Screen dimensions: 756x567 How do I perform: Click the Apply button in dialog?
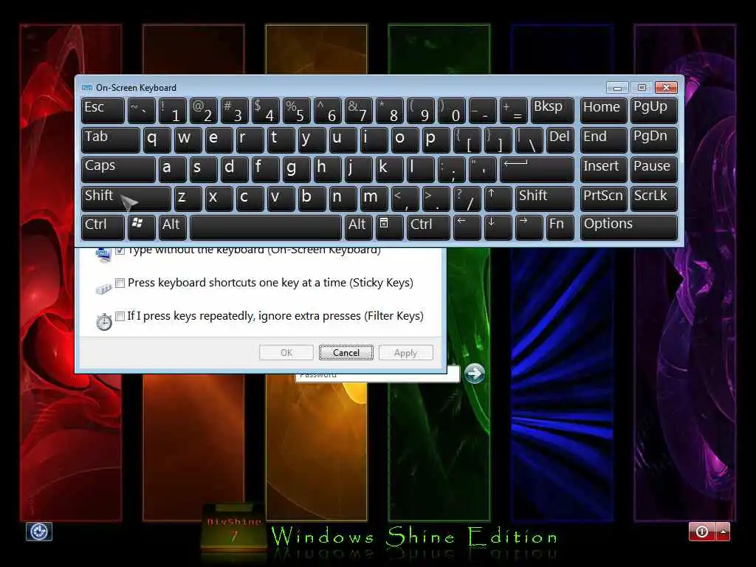coord(406,352)
